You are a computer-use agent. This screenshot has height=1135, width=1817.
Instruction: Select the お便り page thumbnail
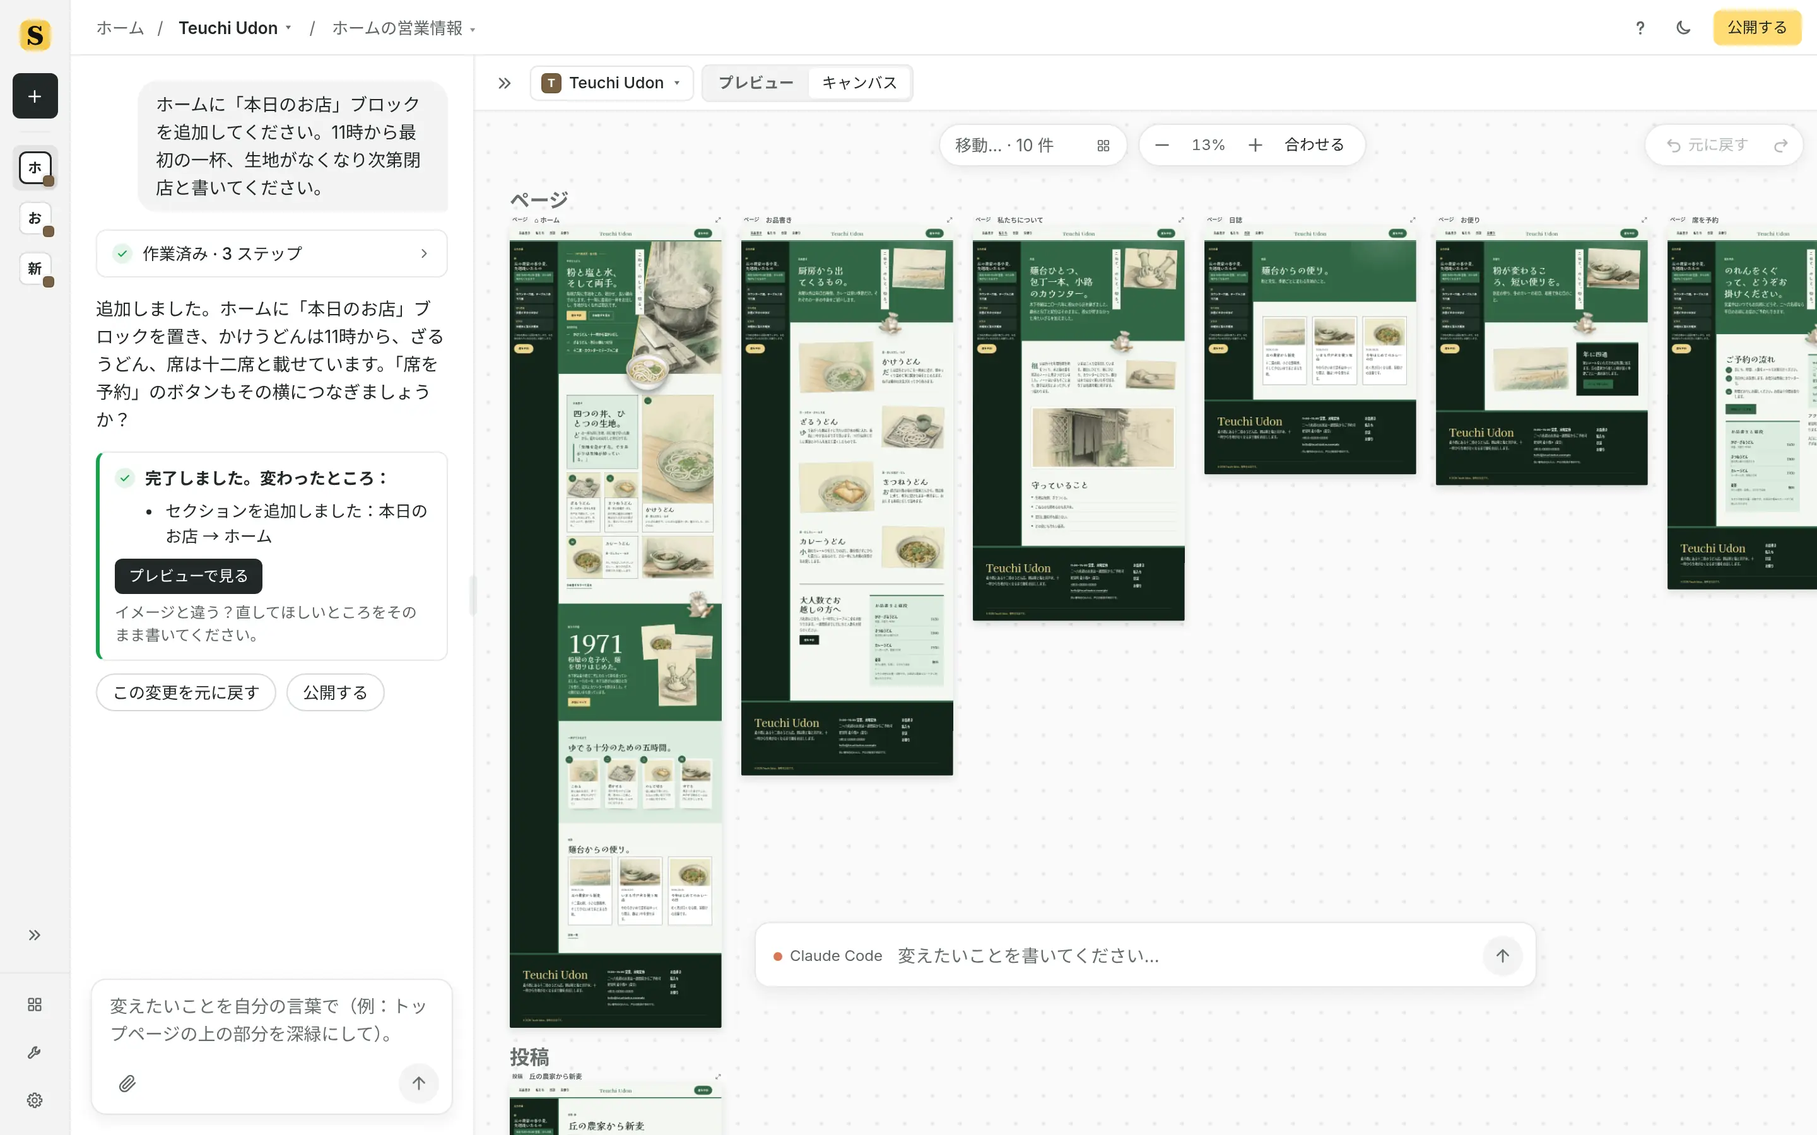pos(1541,356)
